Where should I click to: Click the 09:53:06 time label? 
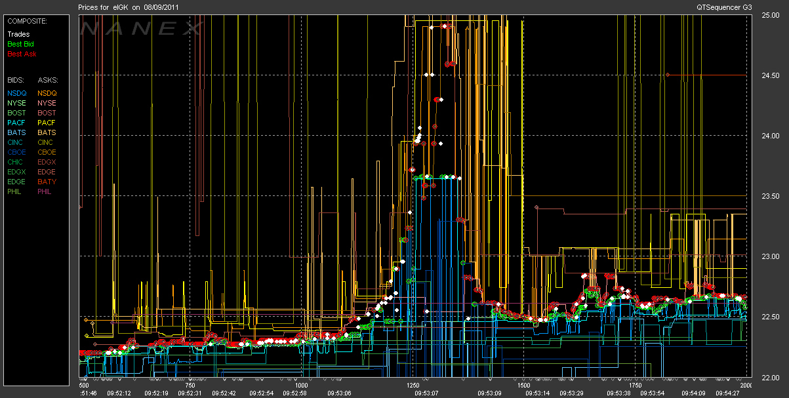pyautogui.click(x=338, y=393)
